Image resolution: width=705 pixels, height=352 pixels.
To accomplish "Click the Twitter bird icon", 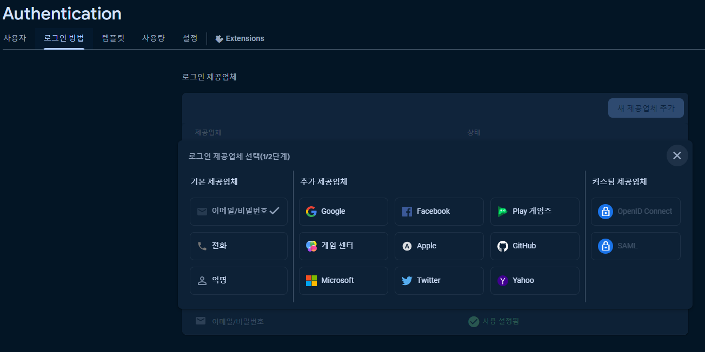I will pos(407,281).
